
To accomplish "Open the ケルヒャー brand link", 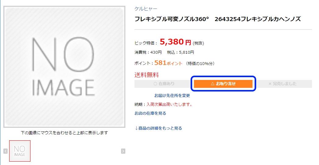I will point(146,9).
